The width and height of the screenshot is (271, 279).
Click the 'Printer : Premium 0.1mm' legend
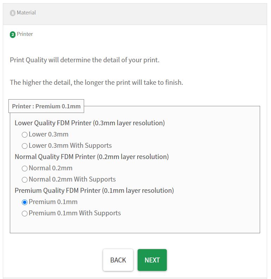[46, 106]
